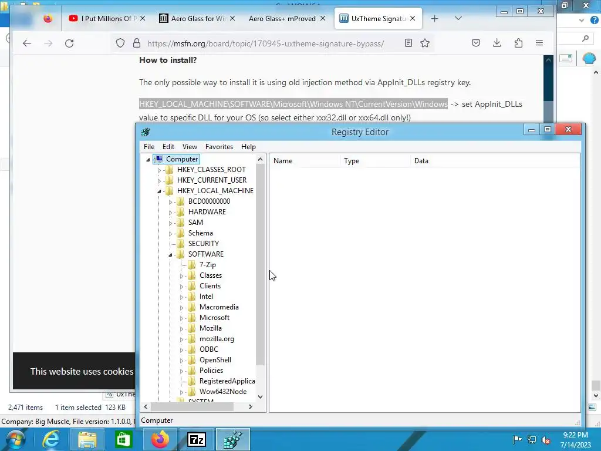Image resolution: width=601 pixels, height=451 pixels.
Task: Click muted volume tray icon
Action: 546,439
